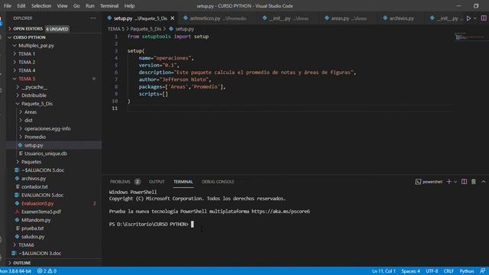Split the terminal pane
This screenshot has height=275, width=489.
click(464, 182)
